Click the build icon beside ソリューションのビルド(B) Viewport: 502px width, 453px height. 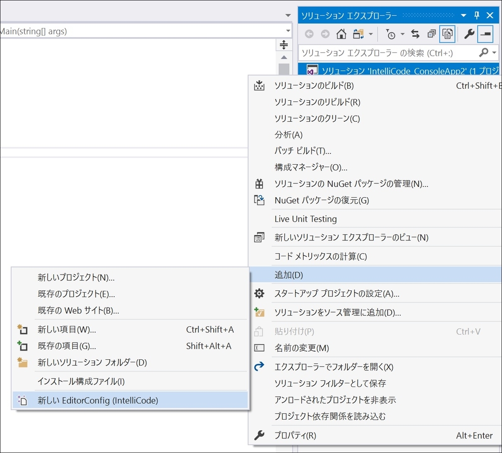(x=259, y=86)
